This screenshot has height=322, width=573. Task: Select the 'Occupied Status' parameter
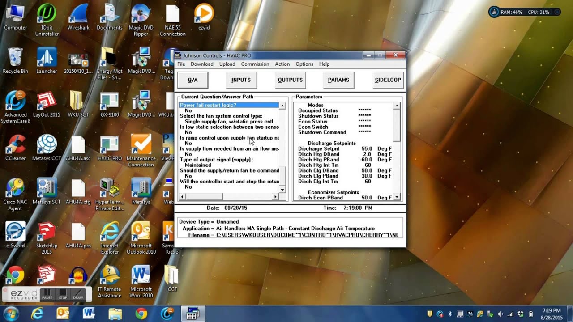click(318, 111)
